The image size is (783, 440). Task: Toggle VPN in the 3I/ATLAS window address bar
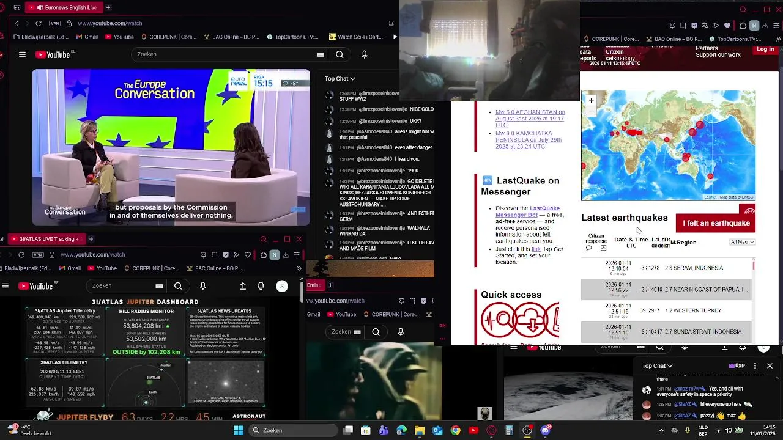38,254
